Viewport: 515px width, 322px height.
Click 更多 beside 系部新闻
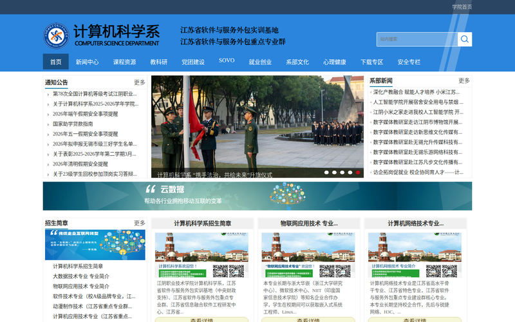click(464, 80)
